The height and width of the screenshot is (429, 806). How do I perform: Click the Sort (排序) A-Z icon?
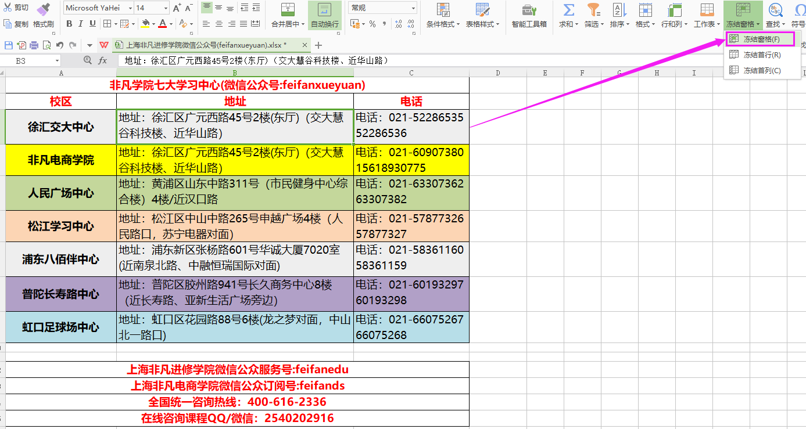coord(617,10)
